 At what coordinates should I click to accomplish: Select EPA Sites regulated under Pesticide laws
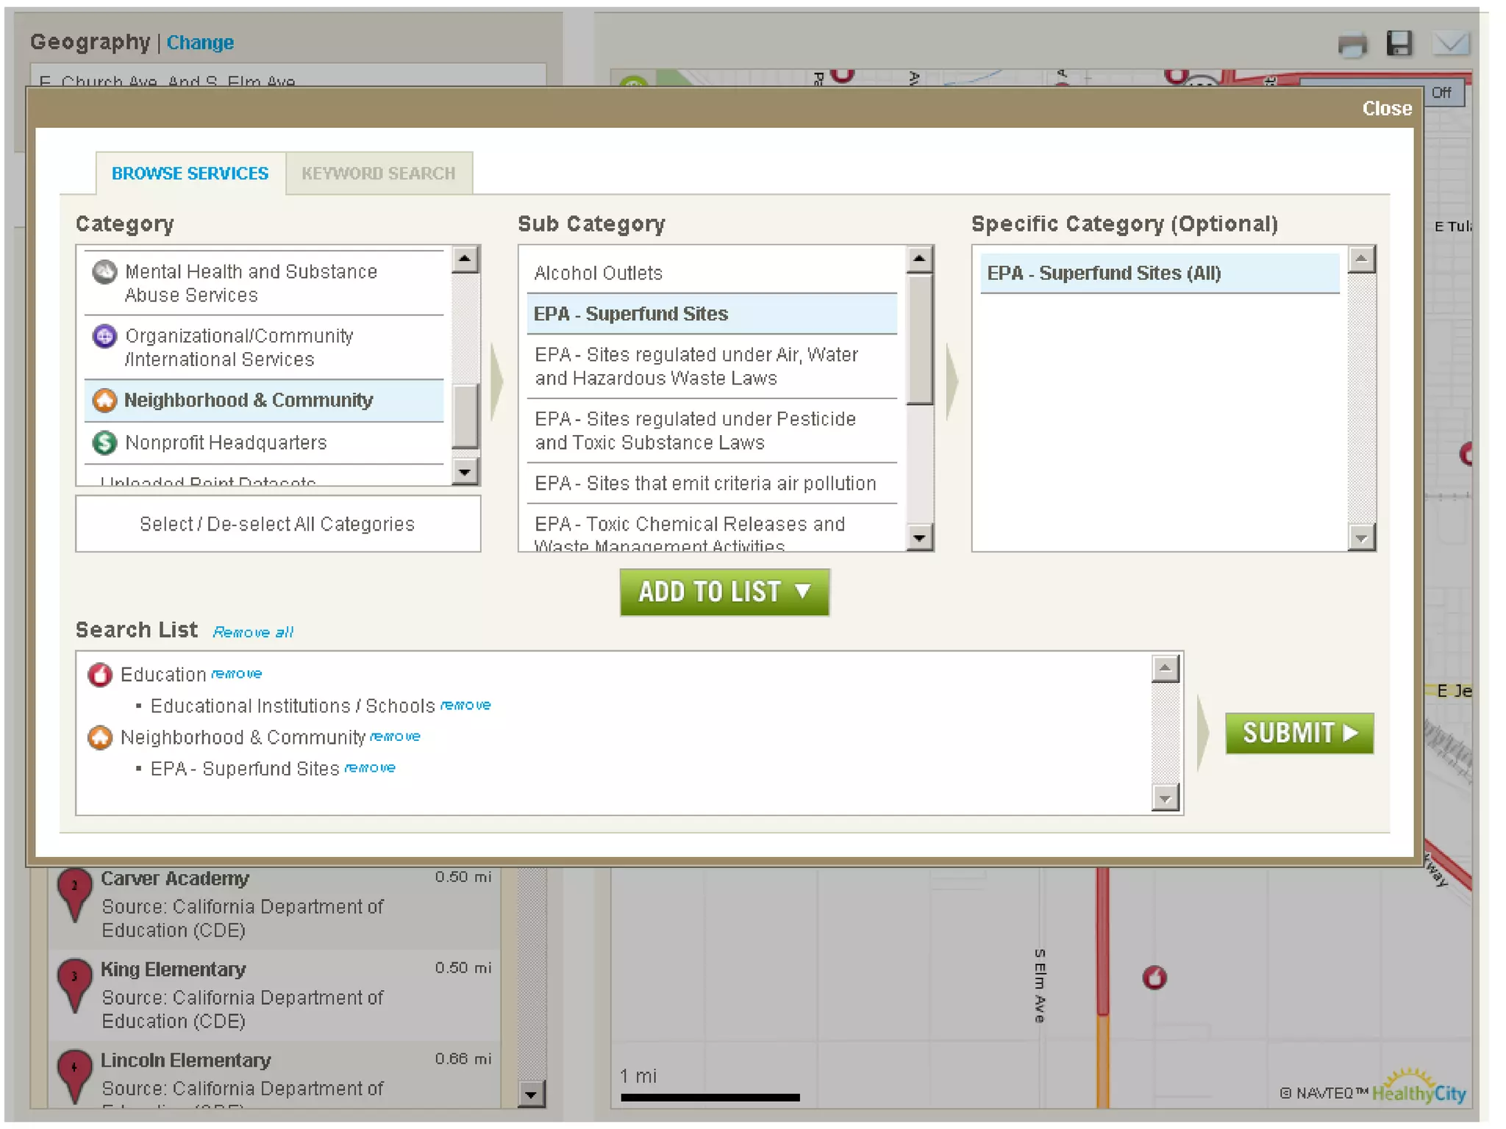coord(712,431)
